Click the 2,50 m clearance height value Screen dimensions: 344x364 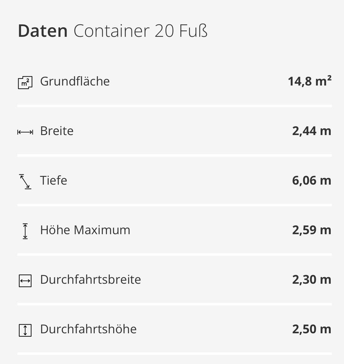coord(311,329)
